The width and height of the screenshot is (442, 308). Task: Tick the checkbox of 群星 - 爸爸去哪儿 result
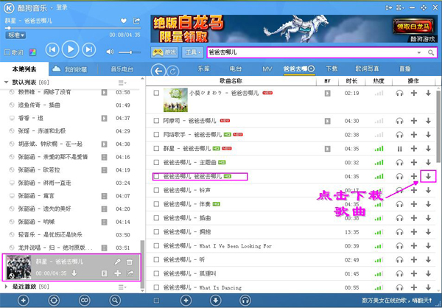pyautogui.click(x=156, y=148)
